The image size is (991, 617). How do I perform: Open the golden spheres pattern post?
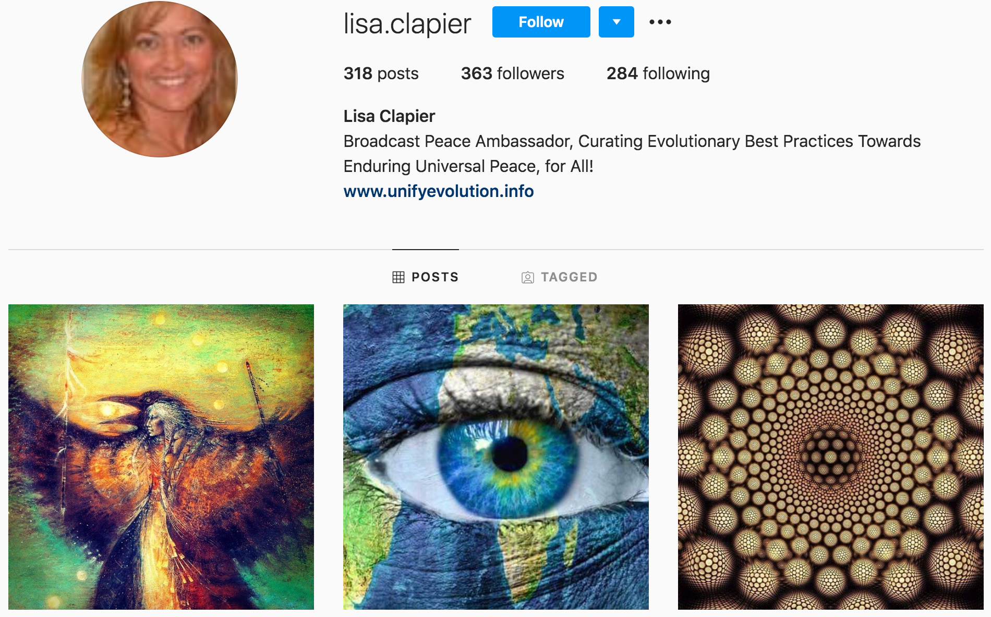click(831, 457)
